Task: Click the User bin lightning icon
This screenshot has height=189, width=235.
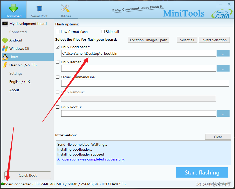Action: [x=5, y=65]
